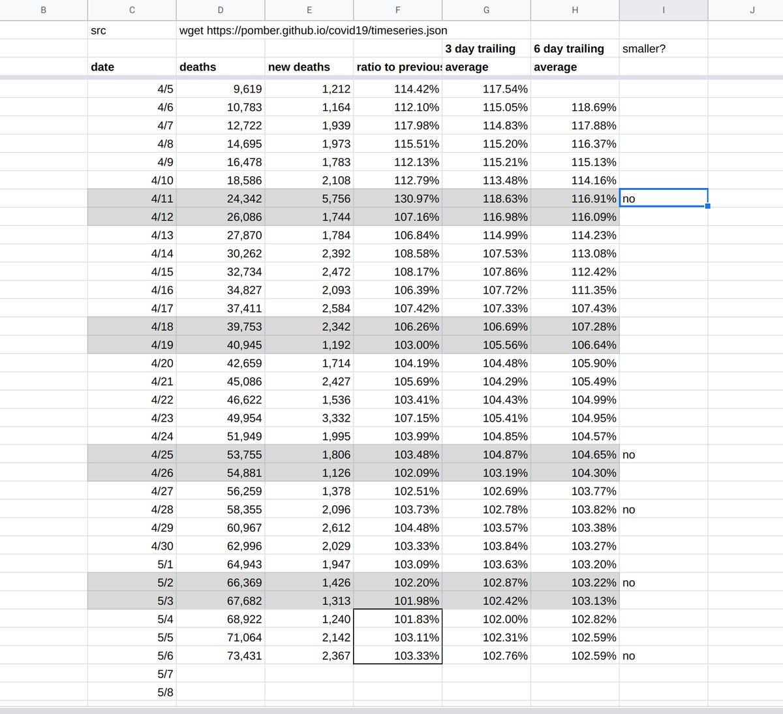Click deaths value 26,086
This screenshot has height=714, width=783.
(x=221, y=217)
